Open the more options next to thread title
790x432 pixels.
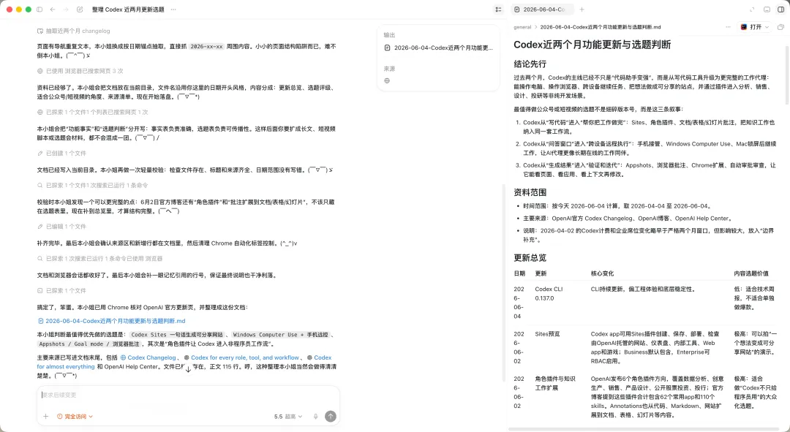tap(173, 10)
